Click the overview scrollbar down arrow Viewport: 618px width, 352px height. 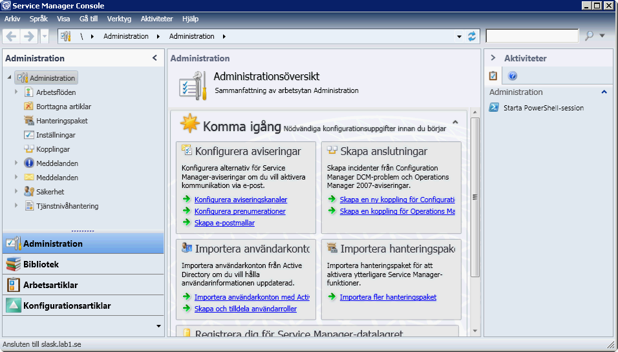point(475,331)
